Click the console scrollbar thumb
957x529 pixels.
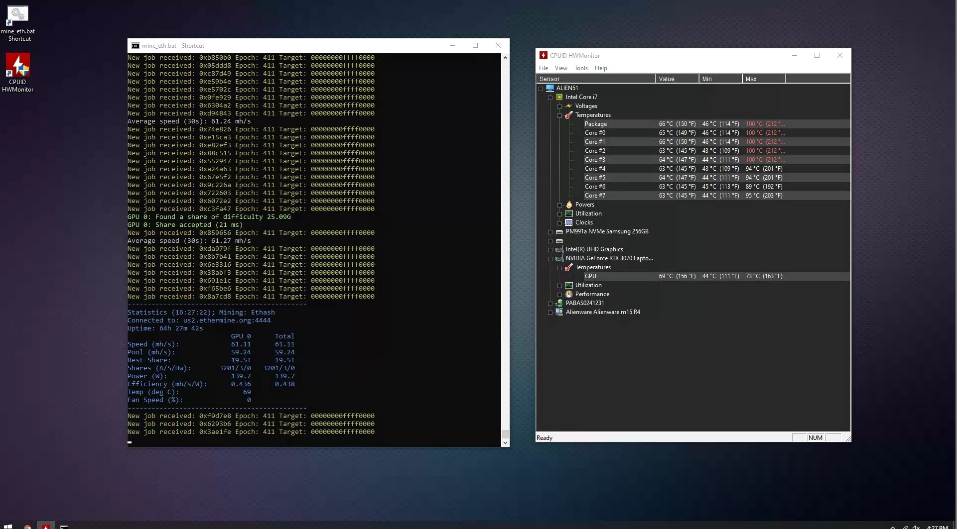point(505,433)
